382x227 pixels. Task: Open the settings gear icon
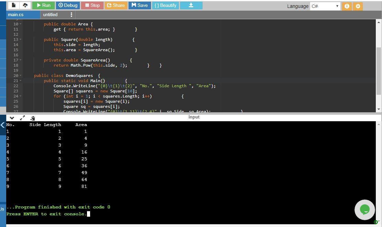point(358,6)
